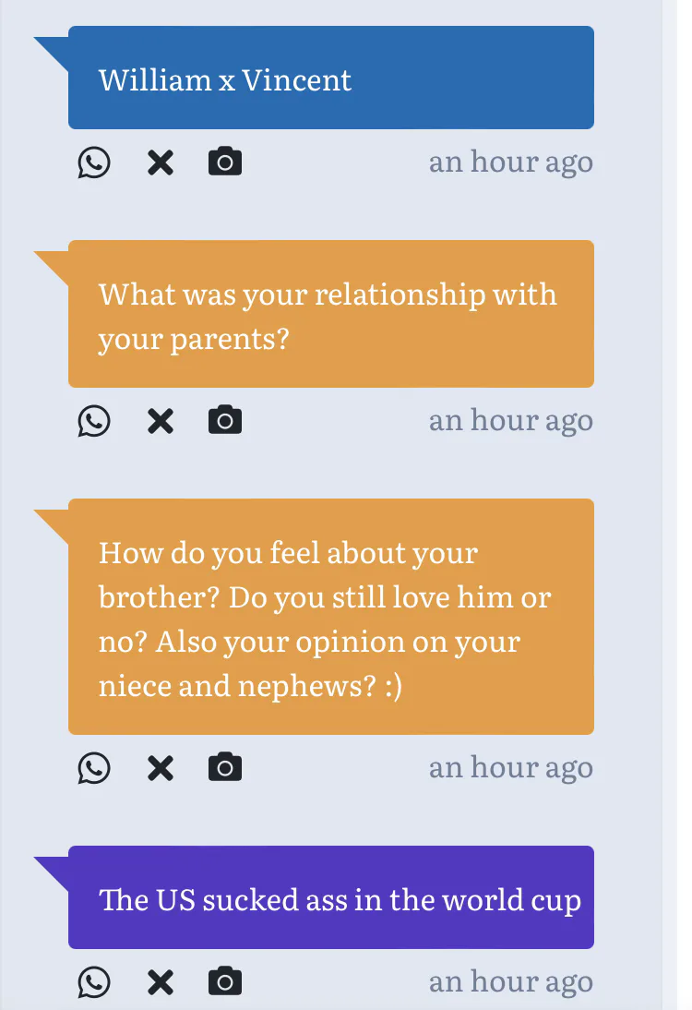
Task: Click camera icon under world cup message
Action: pyautogui.click(x=225, y=982)
